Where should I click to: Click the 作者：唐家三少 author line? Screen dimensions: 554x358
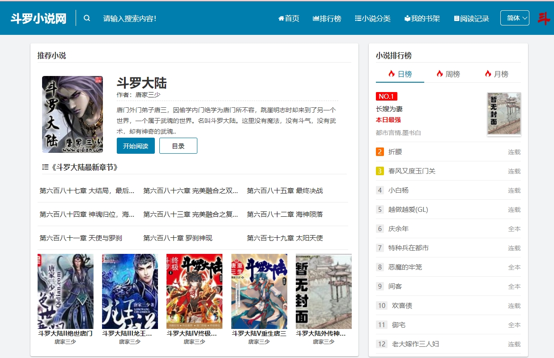point(138,95)
